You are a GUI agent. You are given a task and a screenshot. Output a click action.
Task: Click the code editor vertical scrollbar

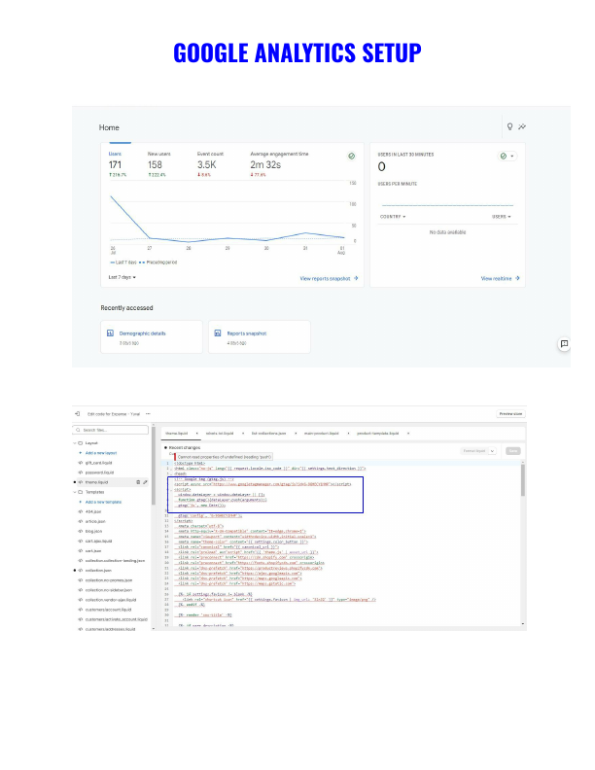pyautogui.click(x=523, y=480)
